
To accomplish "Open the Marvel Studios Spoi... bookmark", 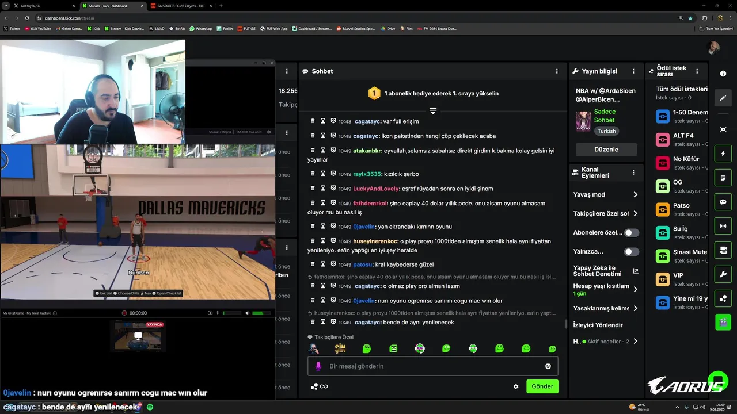I will tap(356, 28).
